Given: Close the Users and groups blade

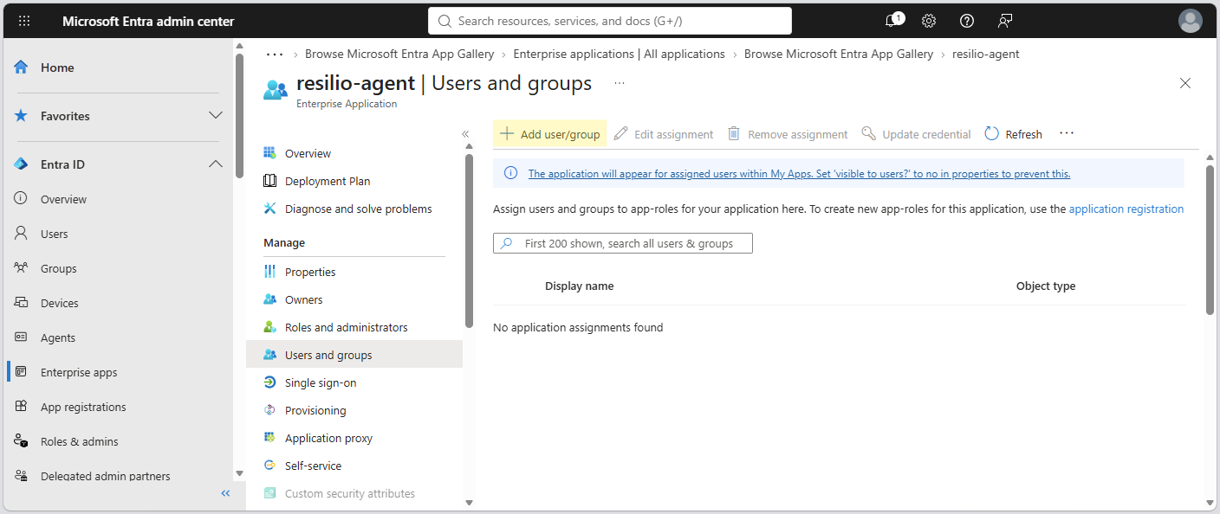Looking at the screenshot, I should click(x=1185, y=83).
